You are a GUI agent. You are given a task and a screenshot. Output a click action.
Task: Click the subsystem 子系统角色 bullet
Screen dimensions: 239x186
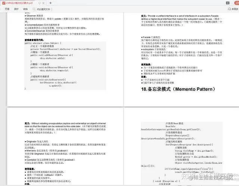[x=153, y=50]
